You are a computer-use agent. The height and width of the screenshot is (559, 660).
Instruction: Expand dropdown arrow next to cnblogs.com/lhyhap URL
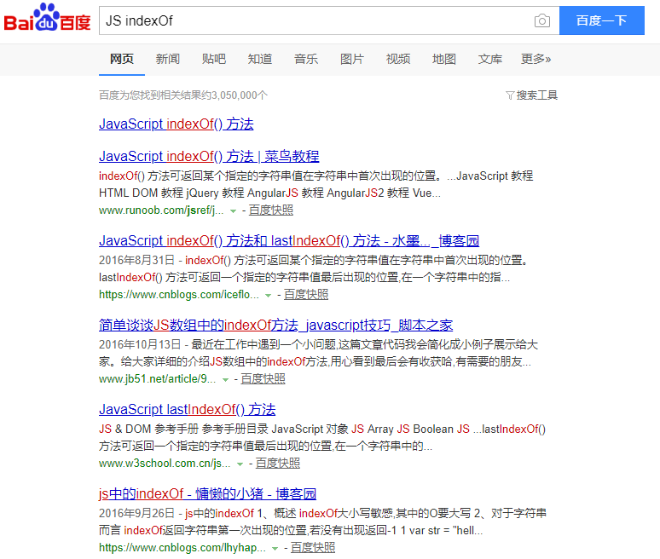(x=275, y=548)
